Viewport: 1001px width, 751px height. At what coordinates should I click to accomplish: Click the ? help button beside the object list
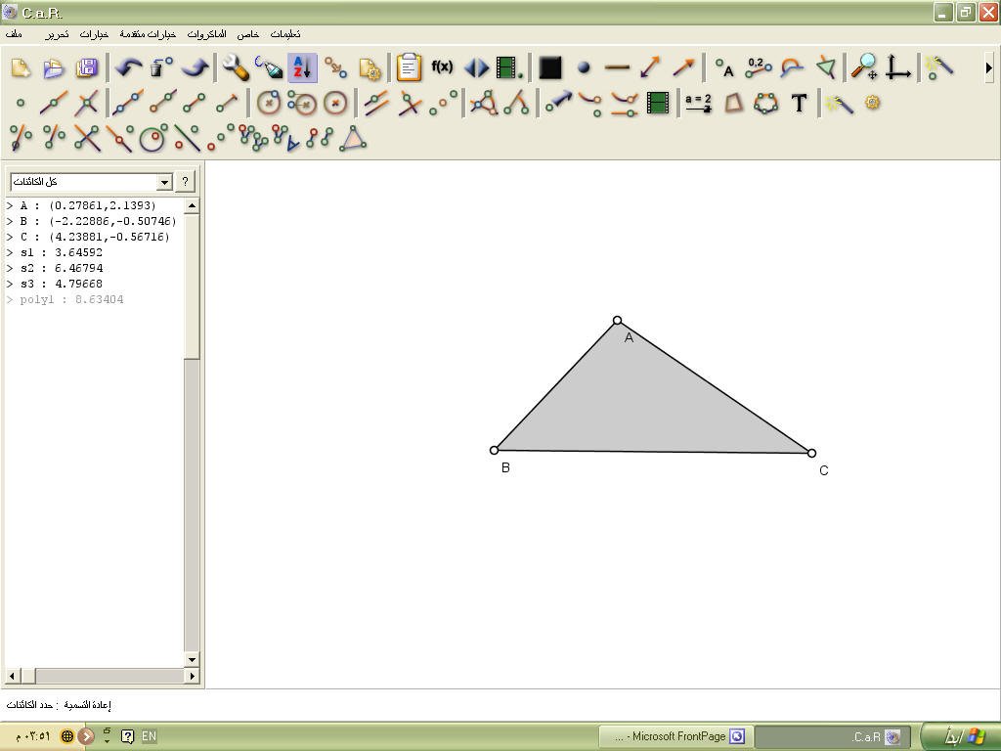pyautogui.click(x=185, y=182)
